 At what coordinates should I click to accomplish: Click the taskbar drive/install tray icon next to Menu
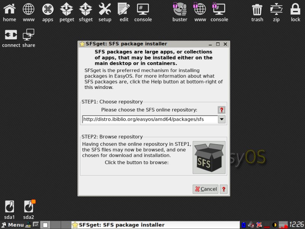[28, 225]
